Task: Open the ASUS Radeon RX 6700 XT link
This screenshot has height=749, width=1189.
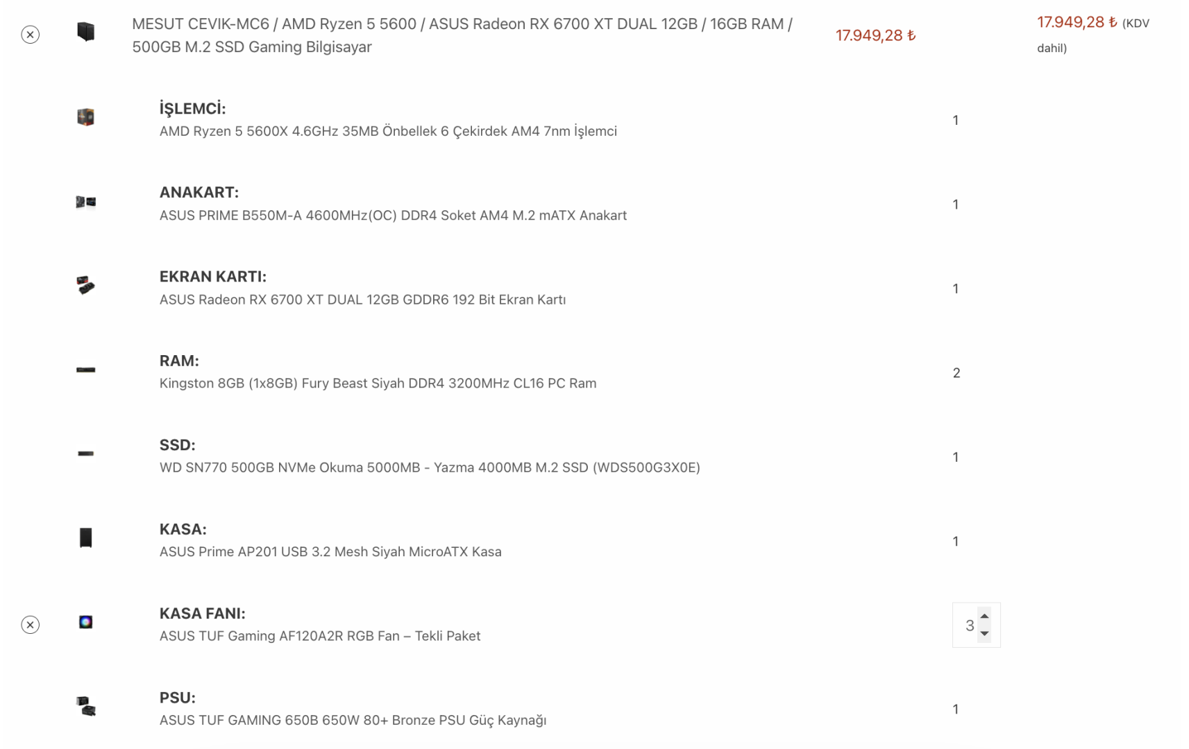Action: (362, 300)
